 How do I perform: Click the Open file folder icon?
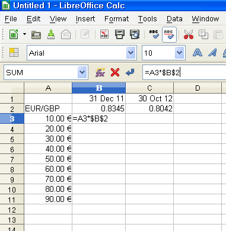tap(36, 35)
